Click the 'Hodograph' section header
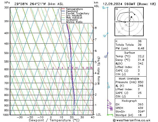 [x=129, y=101]
